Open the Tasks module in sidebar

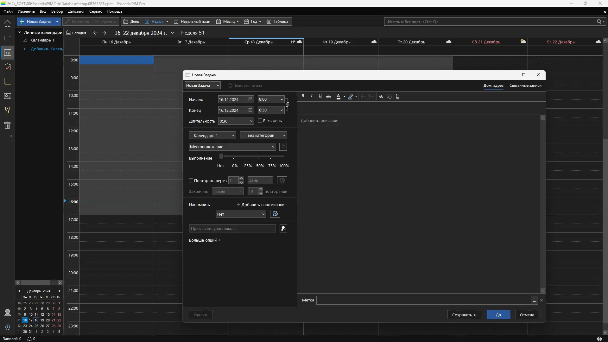pyautogui.click(x=8, y=67)
